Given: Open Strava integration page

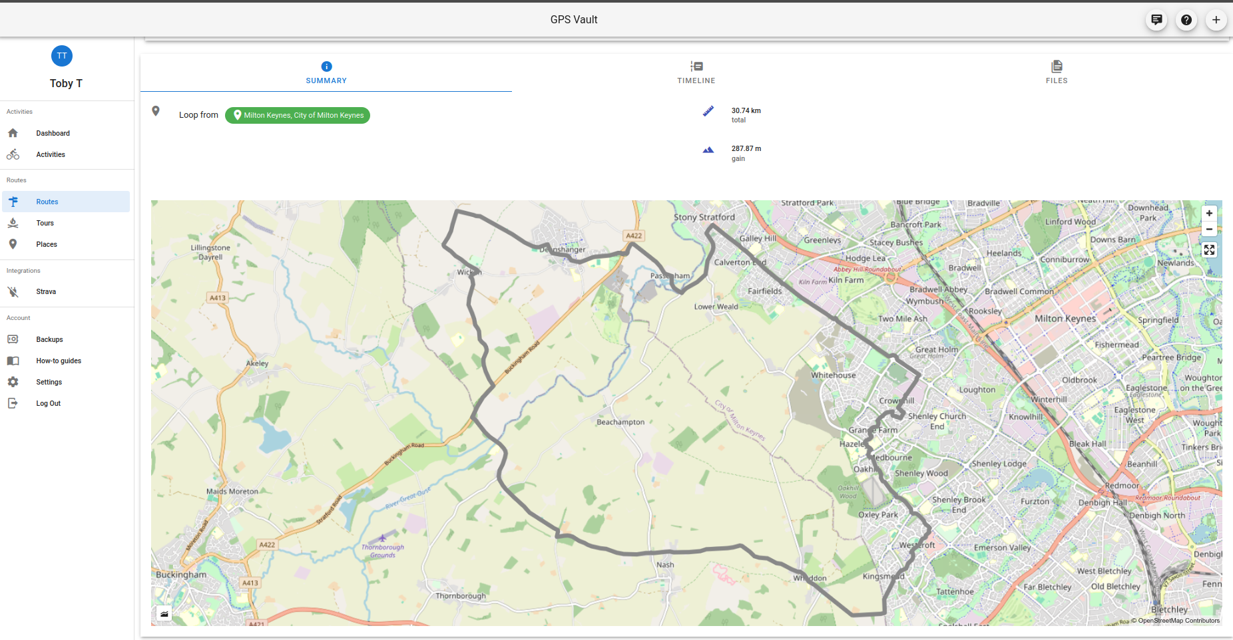Looking at the screenshot, I should [66, 291].
